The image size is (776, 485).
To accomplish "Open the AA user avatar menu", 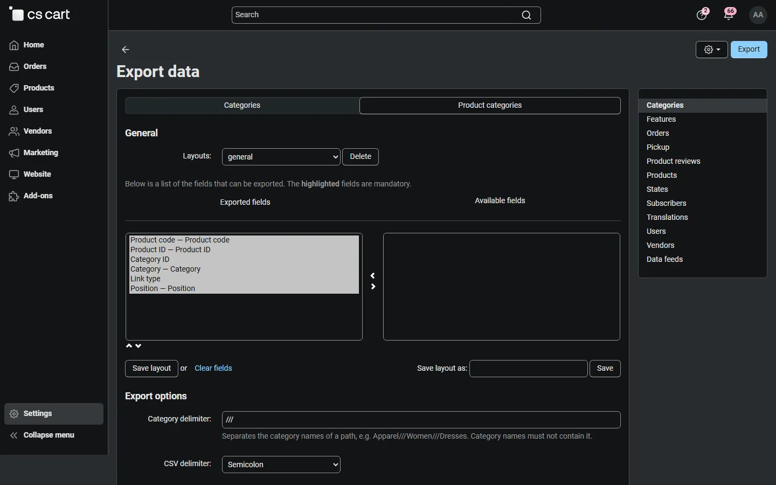I will click(758, 15).
